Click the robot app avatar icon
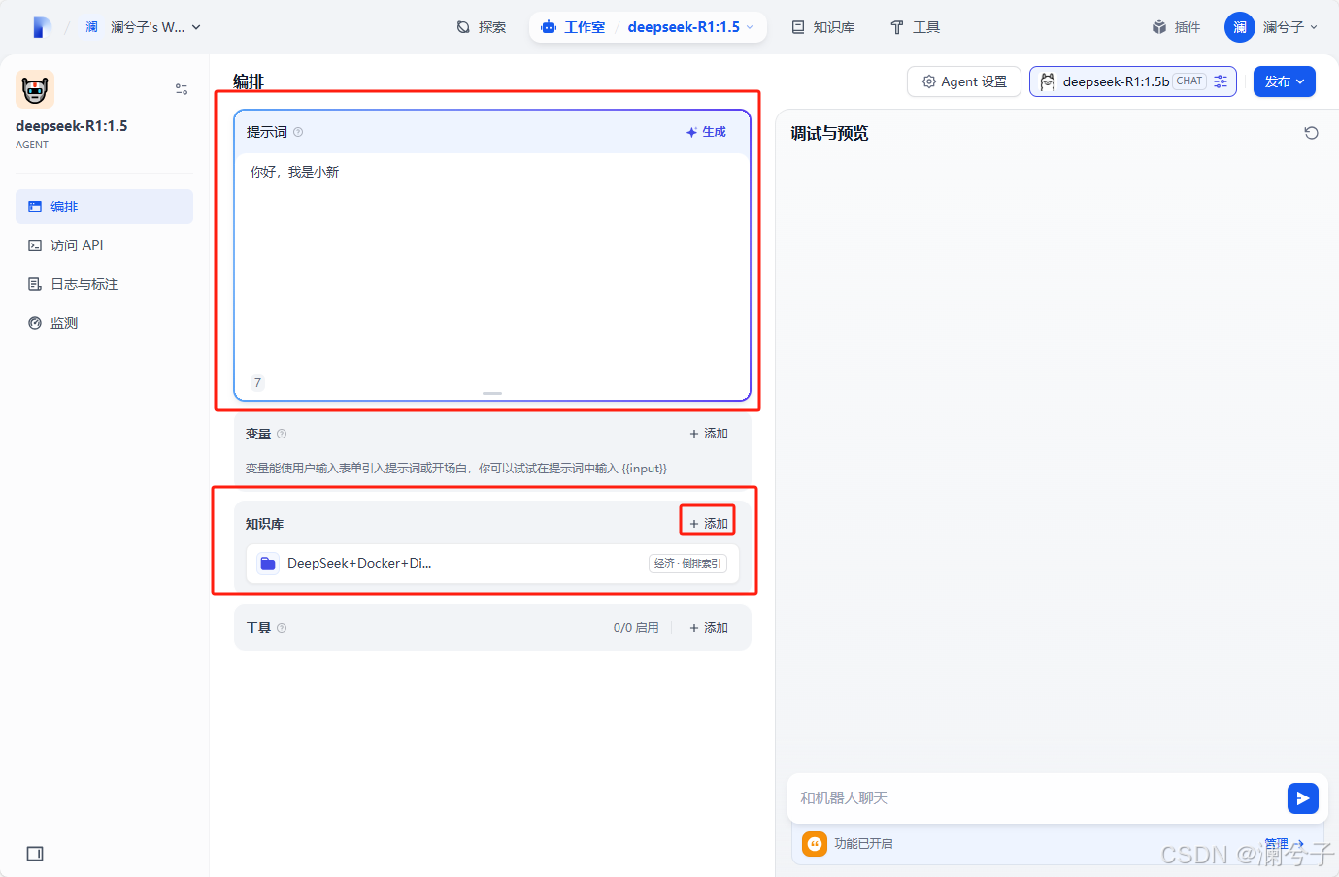This screenshot has width=1339, height=877. pyautogui.click(x=35, y=89)
